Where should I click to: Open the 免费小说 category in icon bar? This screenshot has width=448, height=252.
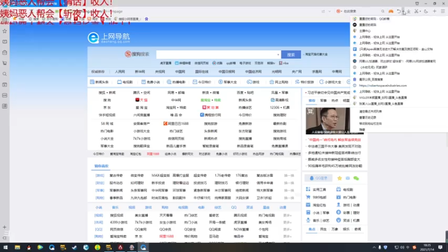tap(151, 82)
